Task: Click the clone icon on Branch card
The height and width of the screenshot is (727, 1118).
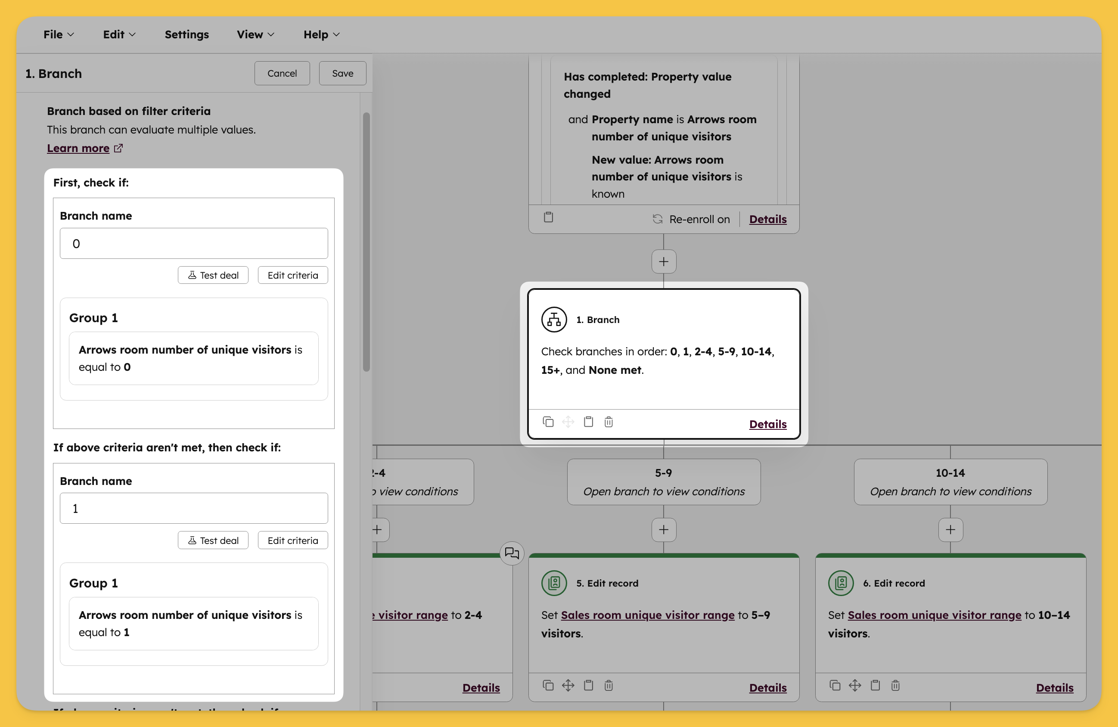Action: 548,422
